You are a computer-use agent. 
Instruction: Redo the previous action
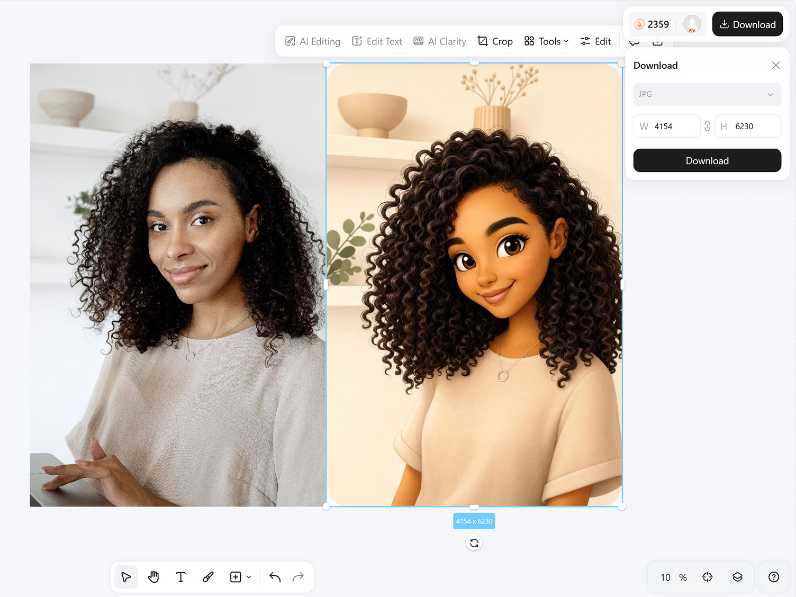298,577
